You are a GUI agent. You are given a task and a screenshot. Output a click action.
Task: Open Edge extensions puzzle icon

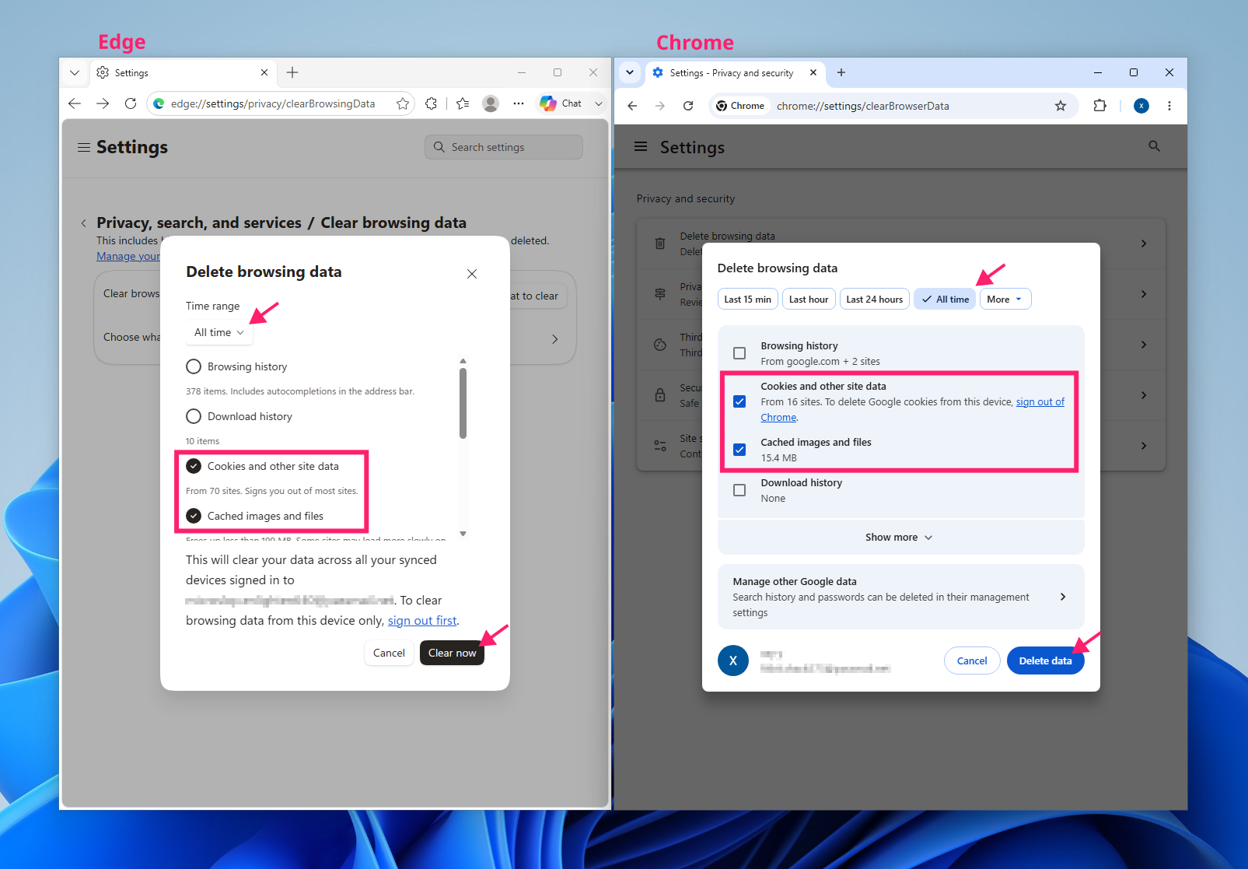pos(432,103)
